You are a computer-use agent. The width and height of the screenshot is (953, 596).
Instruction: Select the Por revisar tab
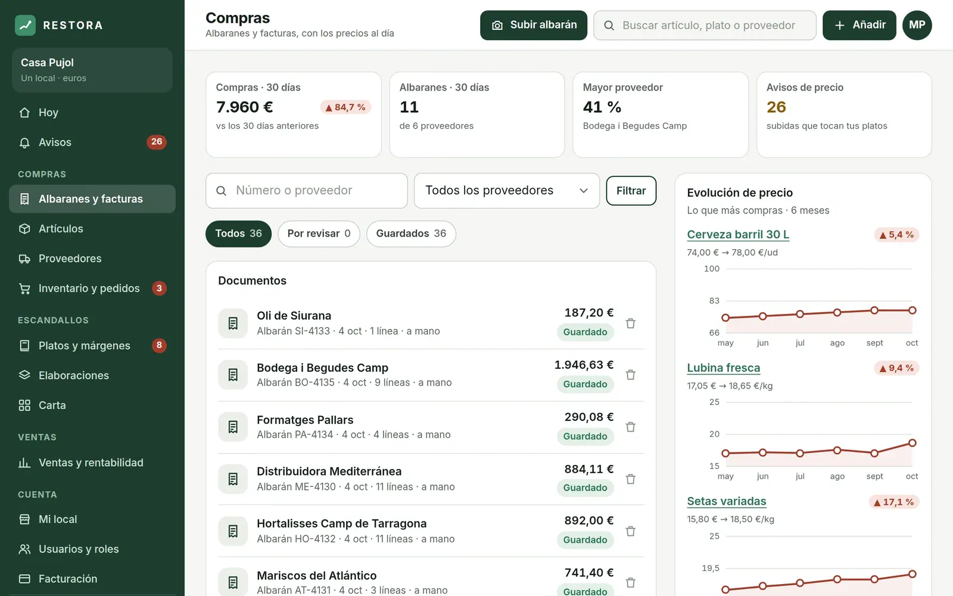[319, 234]
